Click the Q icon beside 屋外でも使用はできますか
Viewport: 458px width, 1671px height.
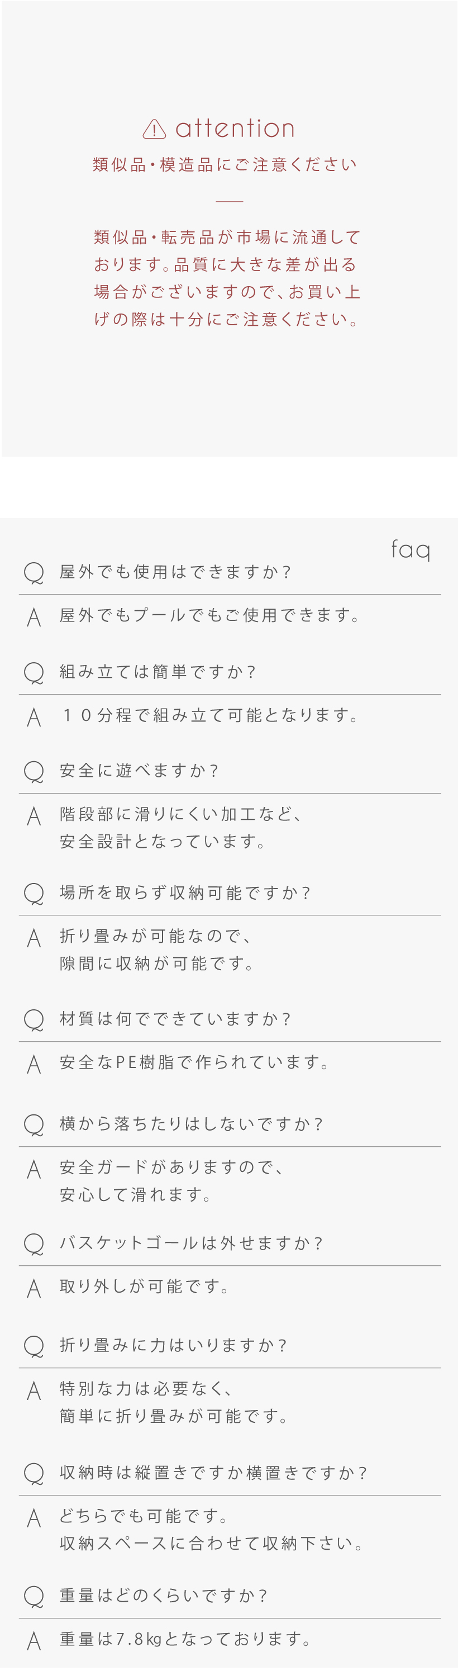pos(34,573)
